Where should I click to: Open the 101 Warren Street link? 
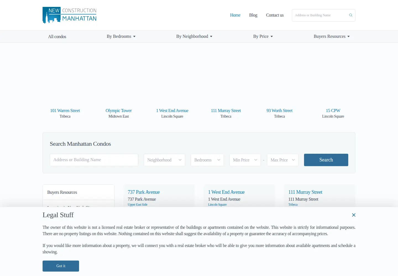(65, 111)
